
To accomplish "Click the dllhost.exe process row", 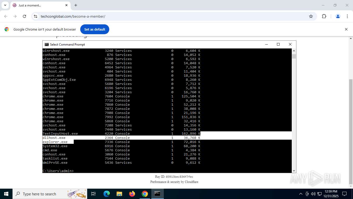I will pyautogui.click(x=121, y=138).
